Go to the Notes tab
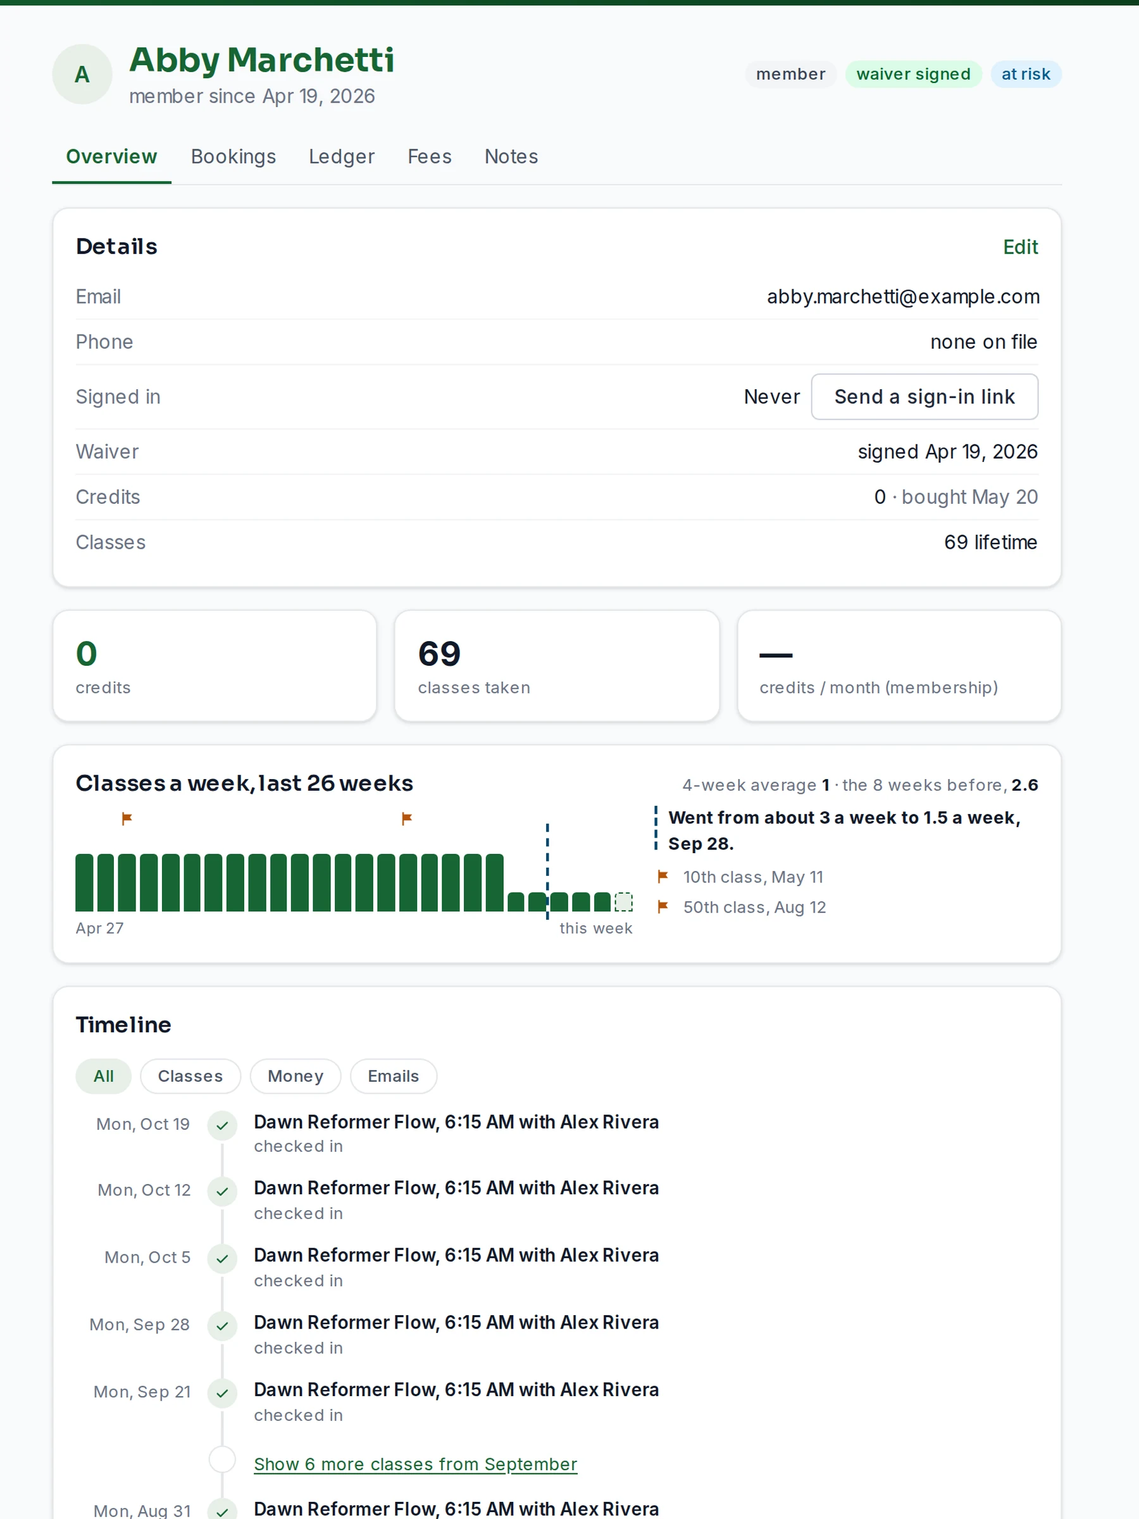The width and height of the screenshot is (1139, 1519). tap(511, 156)
